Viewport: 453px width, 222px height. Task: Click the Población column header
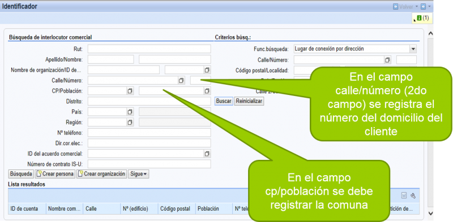tap(213, 209)
